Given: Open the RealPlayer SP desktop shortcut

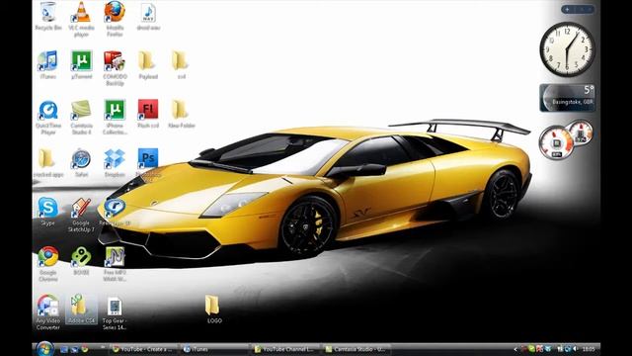Looking at the screenshot, I should [115, 211].
